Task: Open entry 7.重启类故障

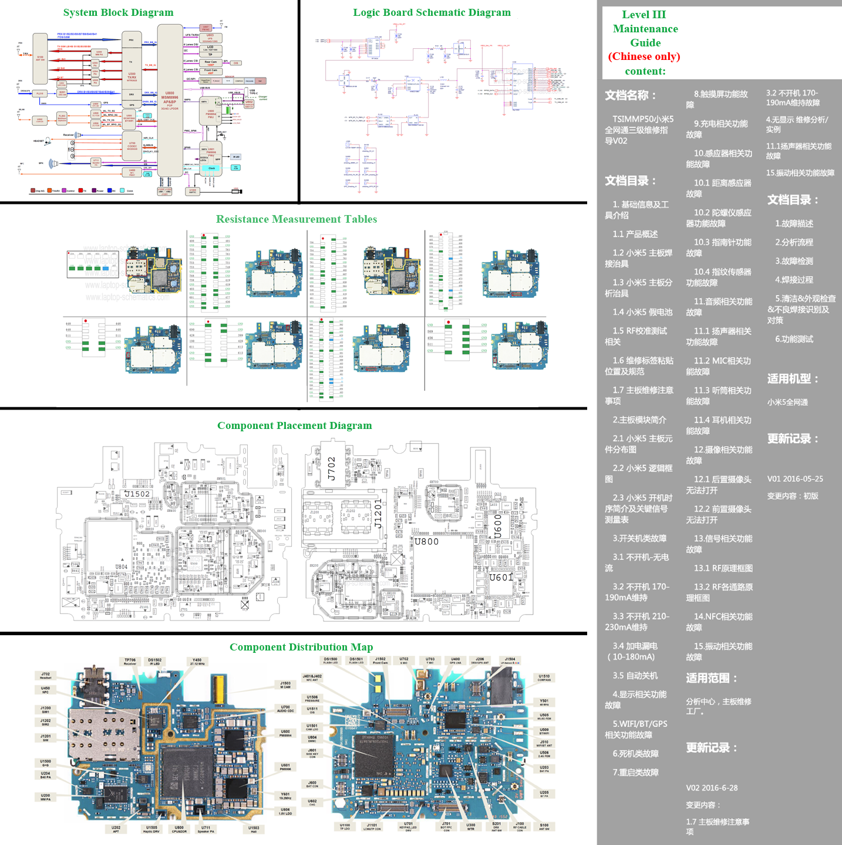Action: click(635, 772)
